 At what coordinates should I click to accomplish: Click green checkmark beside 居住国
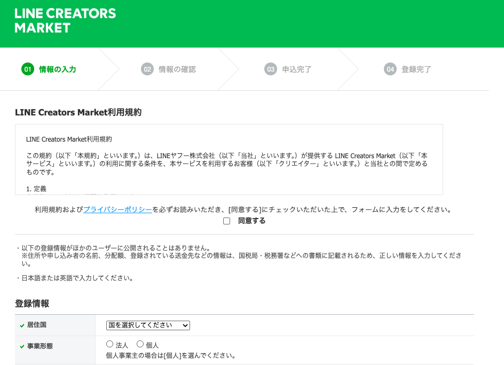22,325
